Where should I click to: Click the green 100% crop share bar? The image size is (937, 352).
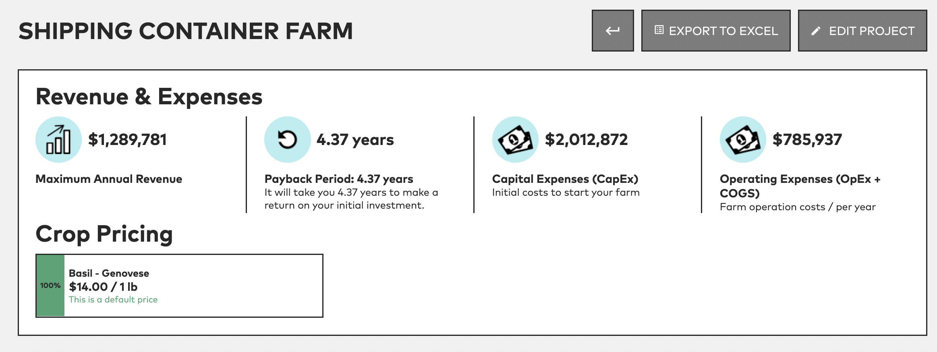50,286
